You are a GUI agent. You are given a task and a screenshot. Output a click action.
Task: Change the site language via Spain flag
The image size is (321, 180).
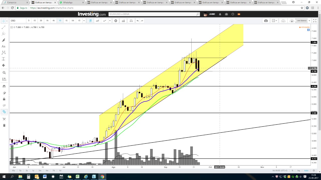239,14
